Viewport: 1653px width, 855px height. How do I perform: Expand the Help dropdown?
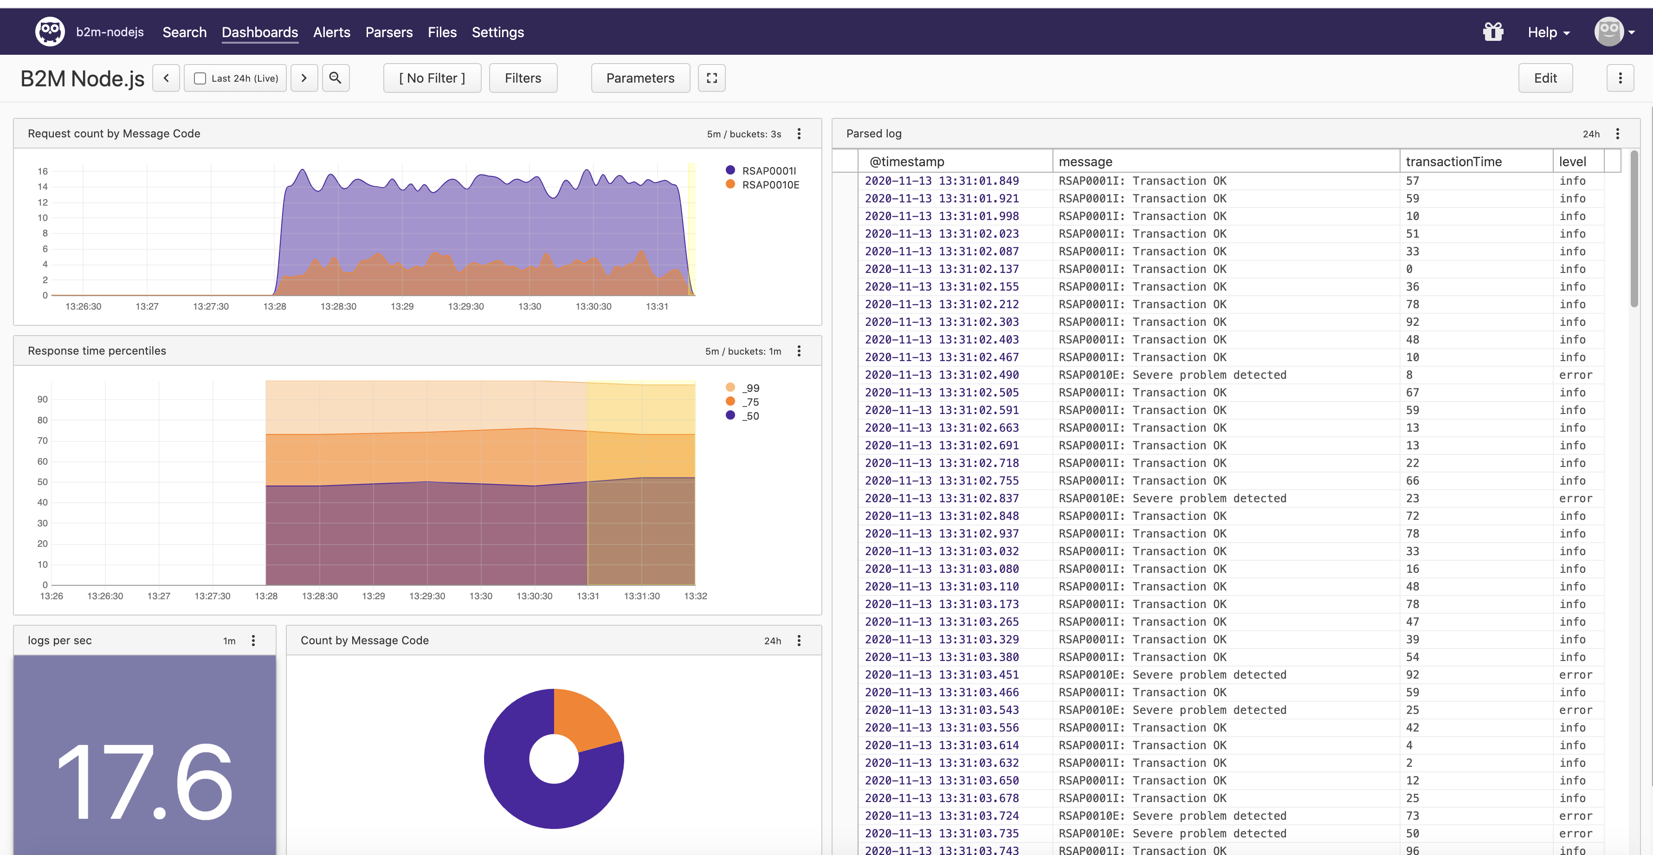tap(1549, 32)
